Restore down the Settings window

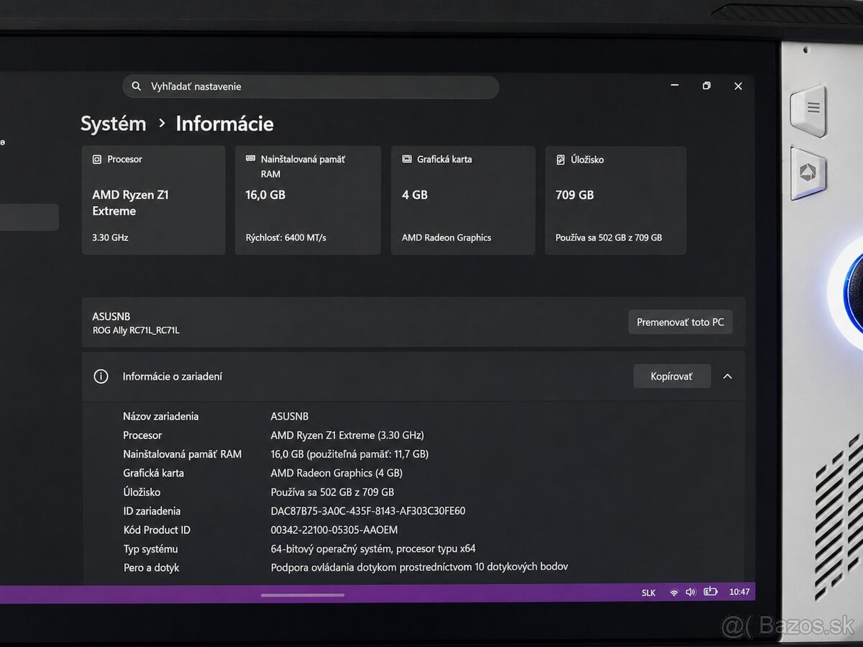[x=706, y=86]
